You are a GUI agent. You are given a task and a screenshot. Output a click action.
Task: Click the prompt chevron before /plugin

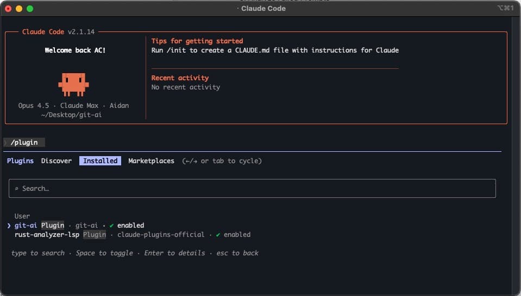pyautogui.click(x=6, y=143)
